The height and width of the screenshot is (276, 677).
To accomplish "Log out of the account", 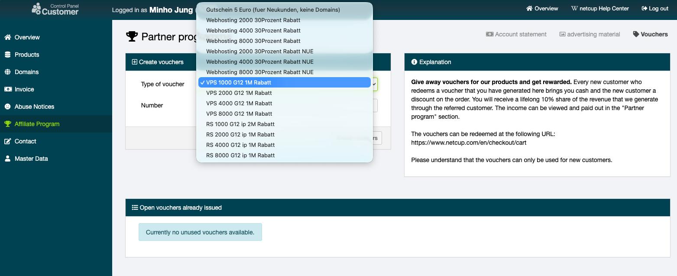I will [x=655, y=8].
